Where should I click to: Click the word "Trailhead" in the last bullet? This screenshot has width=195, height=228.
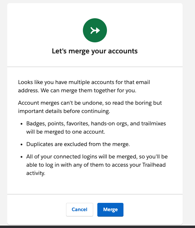pyautogui.click(x=154, y=165)
